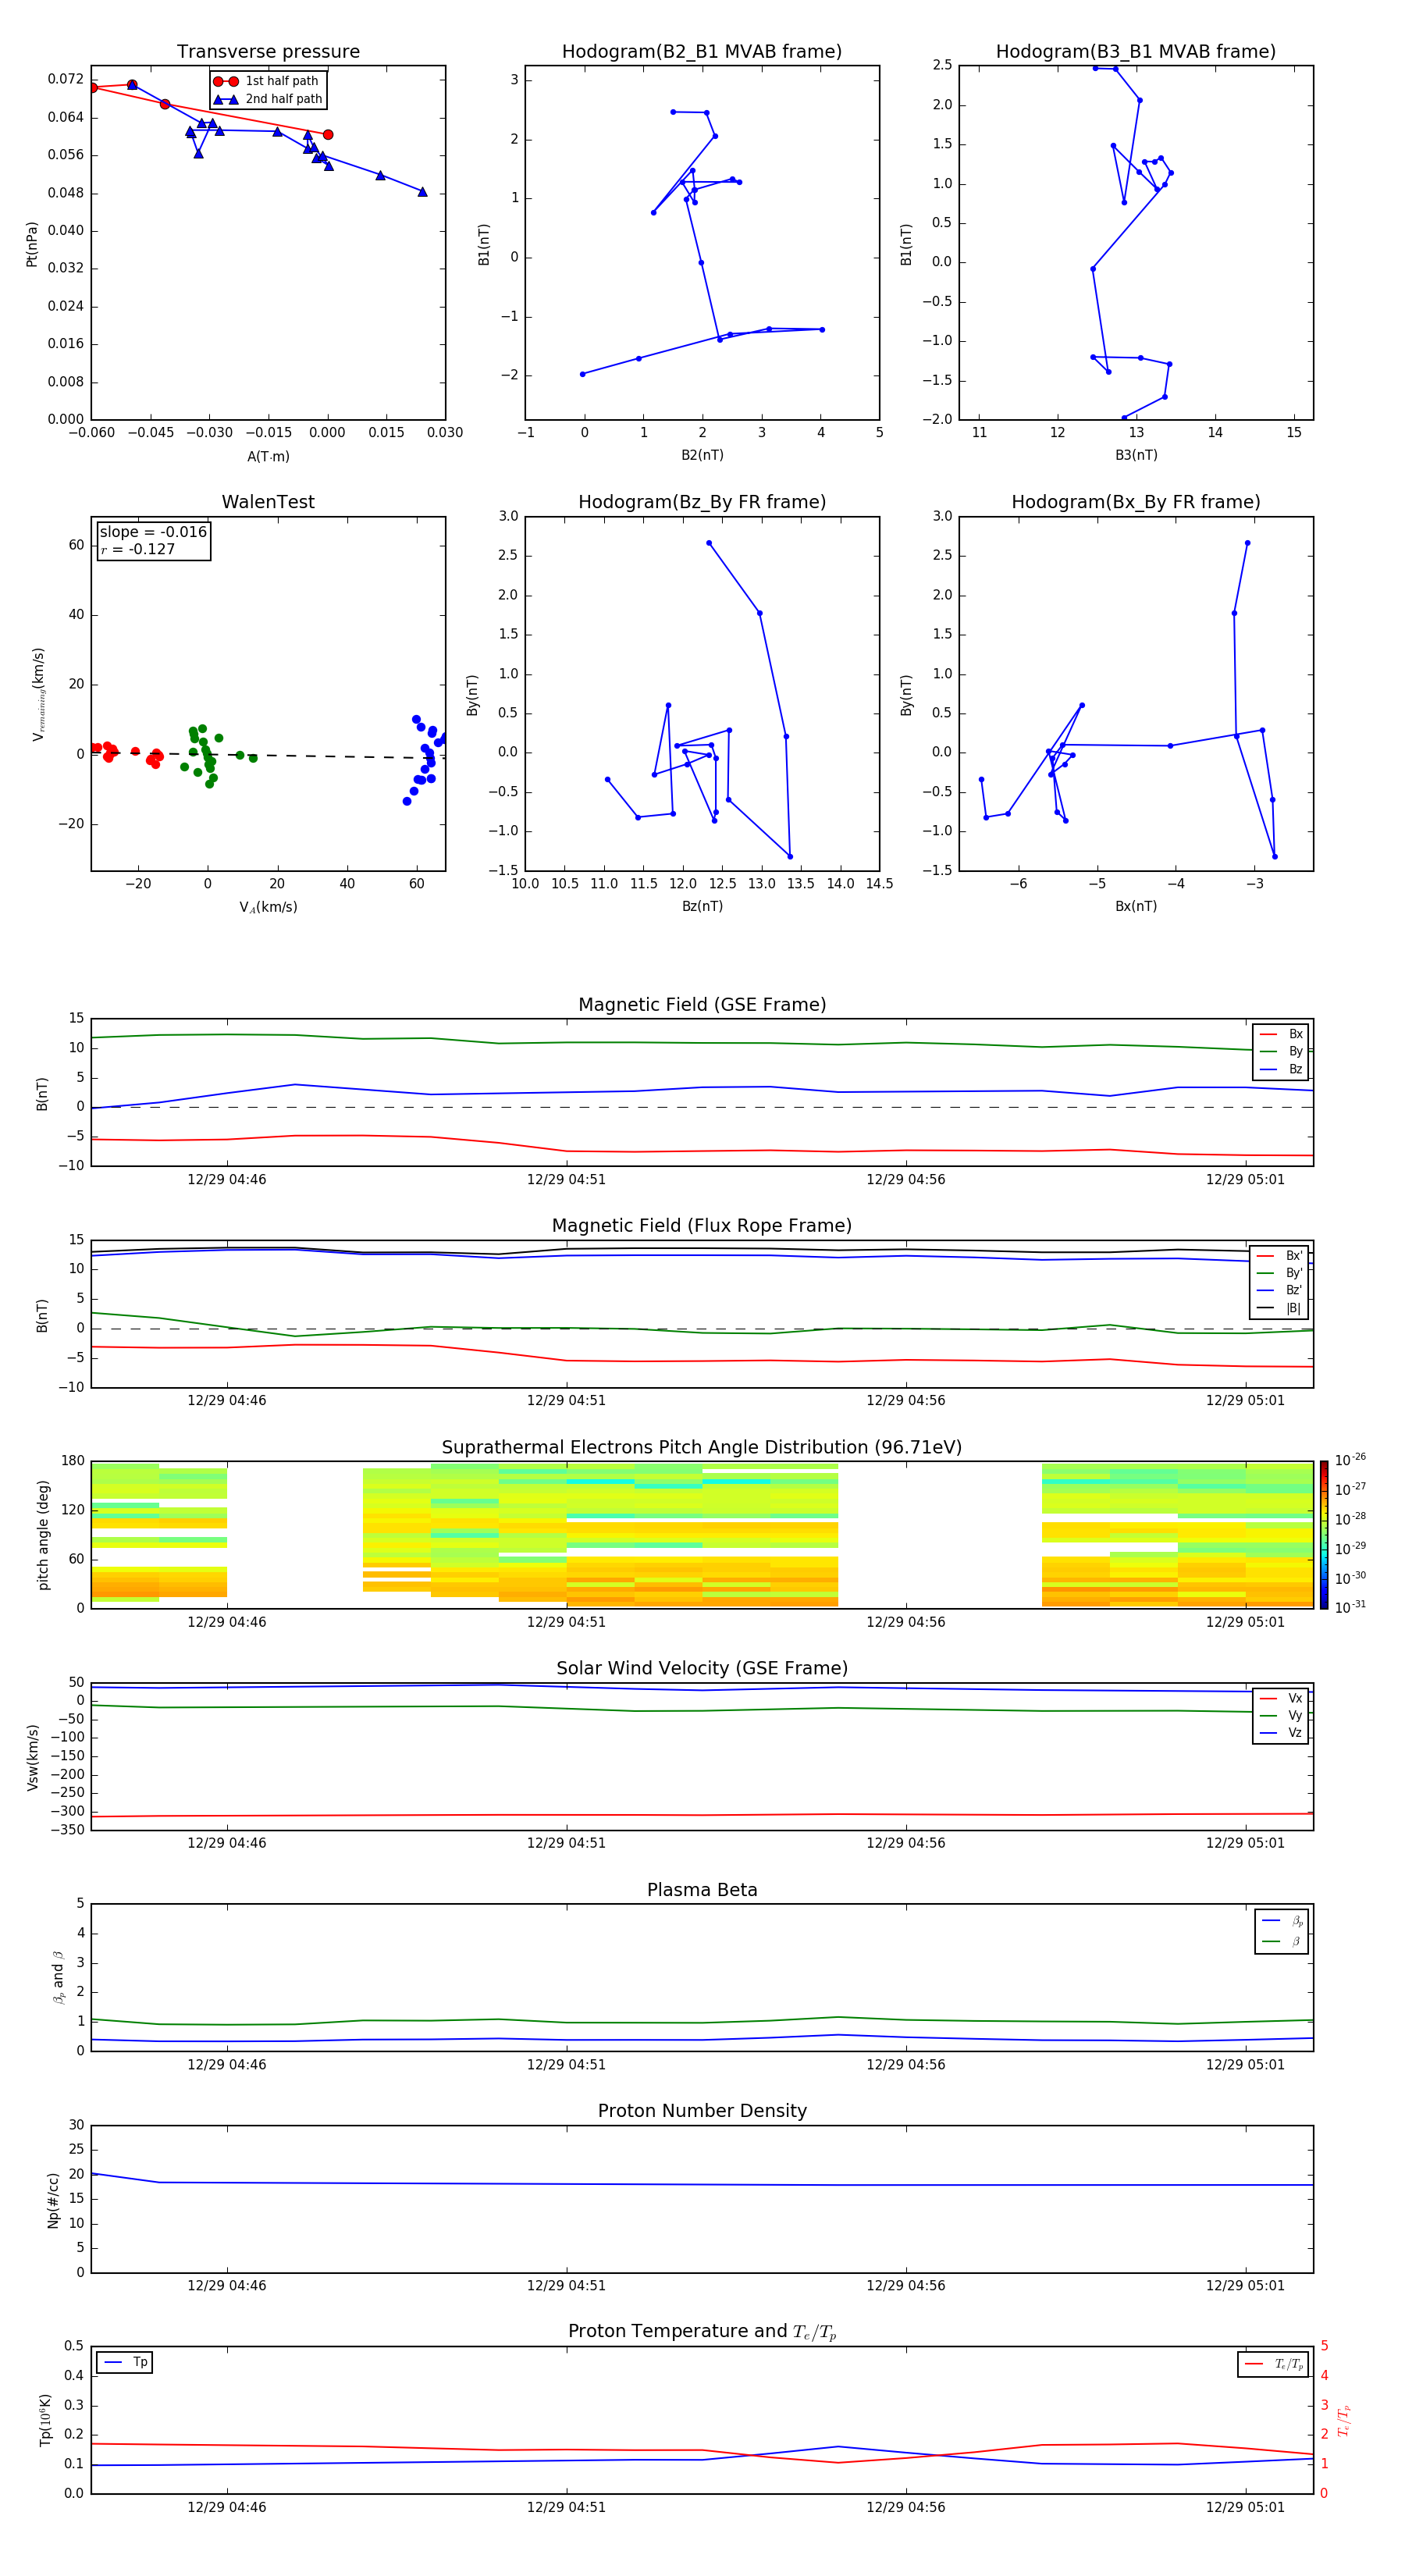The height and width of the screenshot is (2576, 1405).
Task: Select the 'slope = -0.016' annotation
Action: coord(153,532)
